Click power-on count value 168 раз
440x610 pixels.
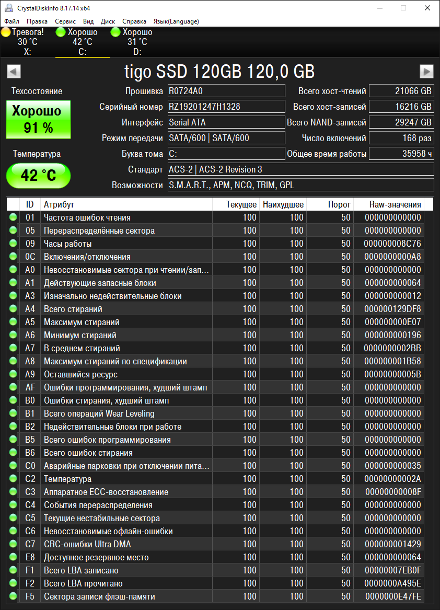click(x=401, y=137)
